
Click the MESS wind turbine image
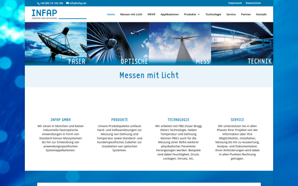coord(180,44)
